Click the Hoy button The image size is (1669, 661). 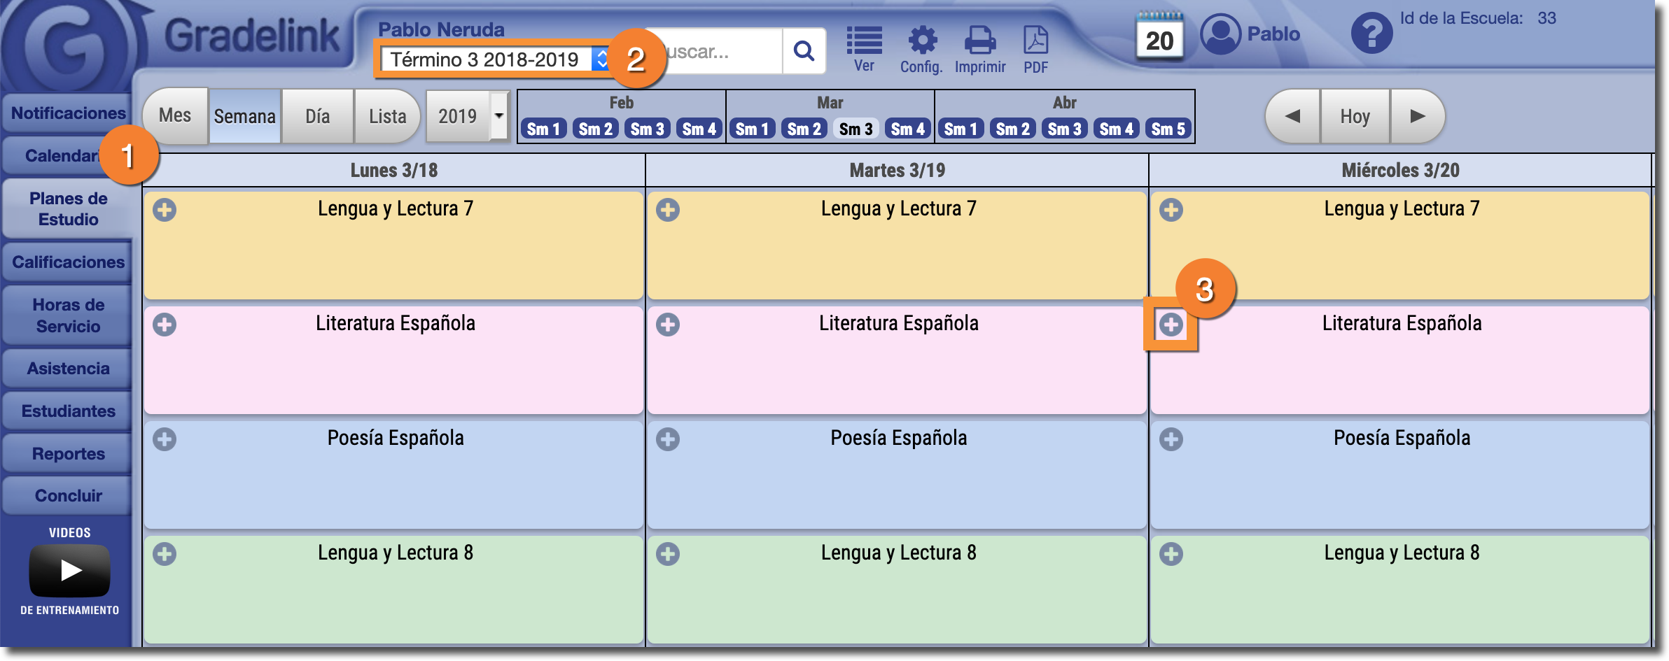click(x=1355, y=116)
